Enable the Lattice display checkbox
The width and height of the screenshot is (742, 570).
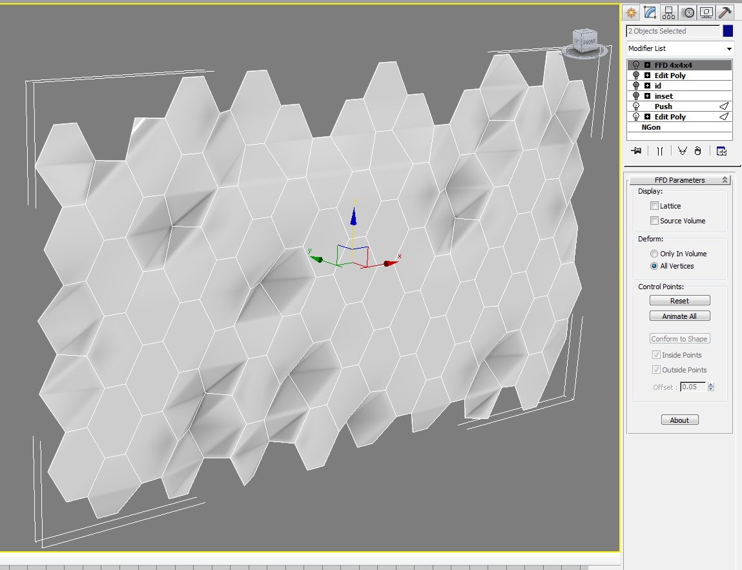click(x=654, y=206)
